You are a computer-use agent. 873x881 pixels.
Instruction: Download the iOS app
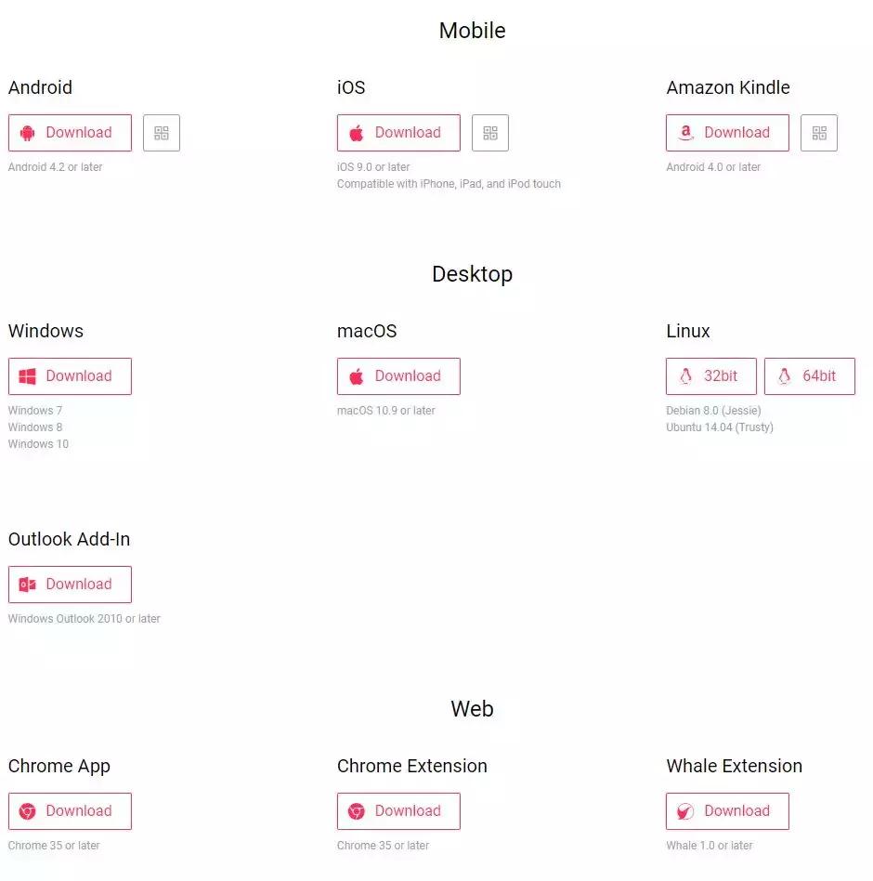[x=398, y=133]
